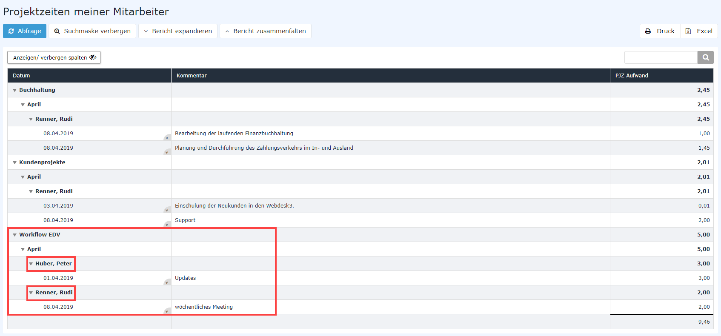Select comment 'Einschulung der Neukunden in den Webdesk3.'
Viewport: 721px width, 336px height.
pyautogui.click(x=235, y=206)
